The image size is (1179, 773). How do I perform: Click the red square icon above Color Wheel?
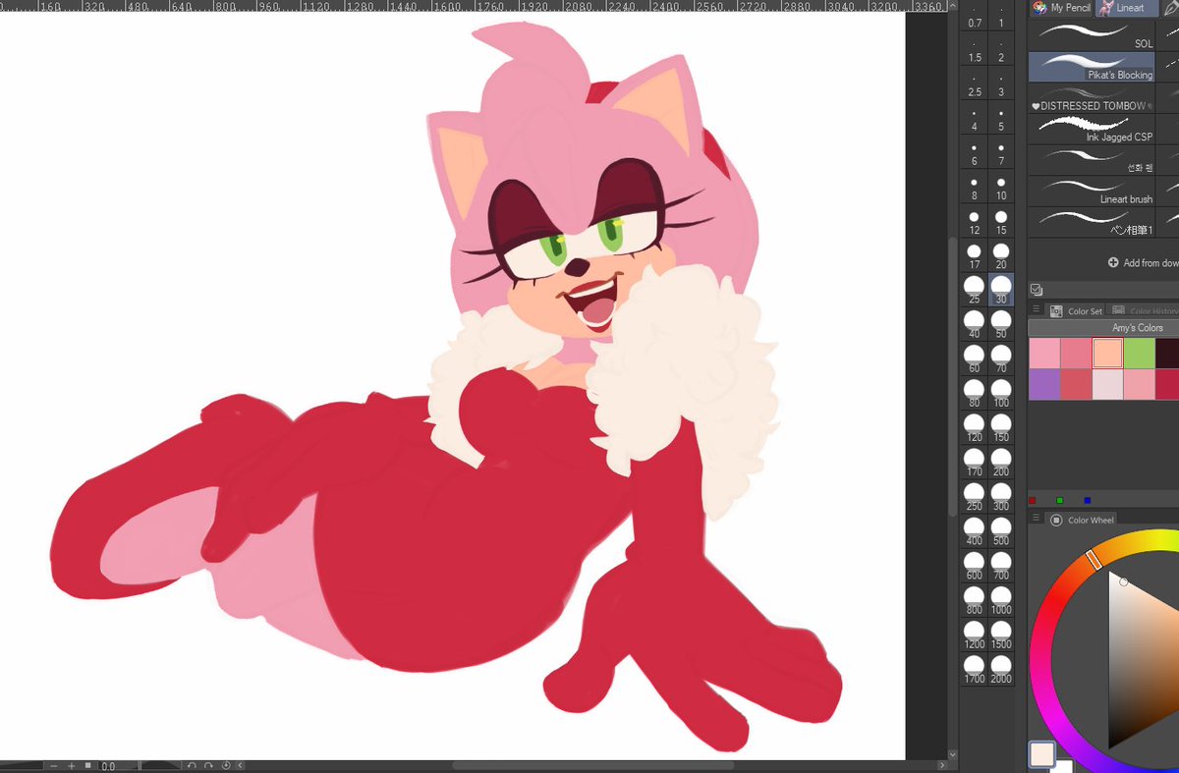point(1032,500)
